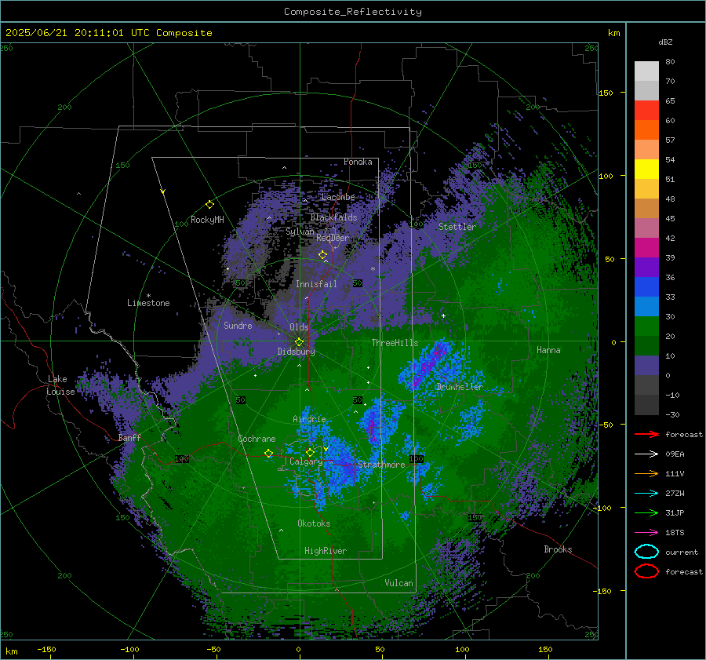Click the Lake Louise label
Image resolution: width=706 pixels, height=660 pixels.
tap(60, 385)
